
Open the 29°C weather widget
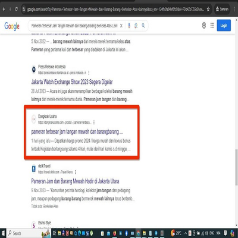[176, 233]
